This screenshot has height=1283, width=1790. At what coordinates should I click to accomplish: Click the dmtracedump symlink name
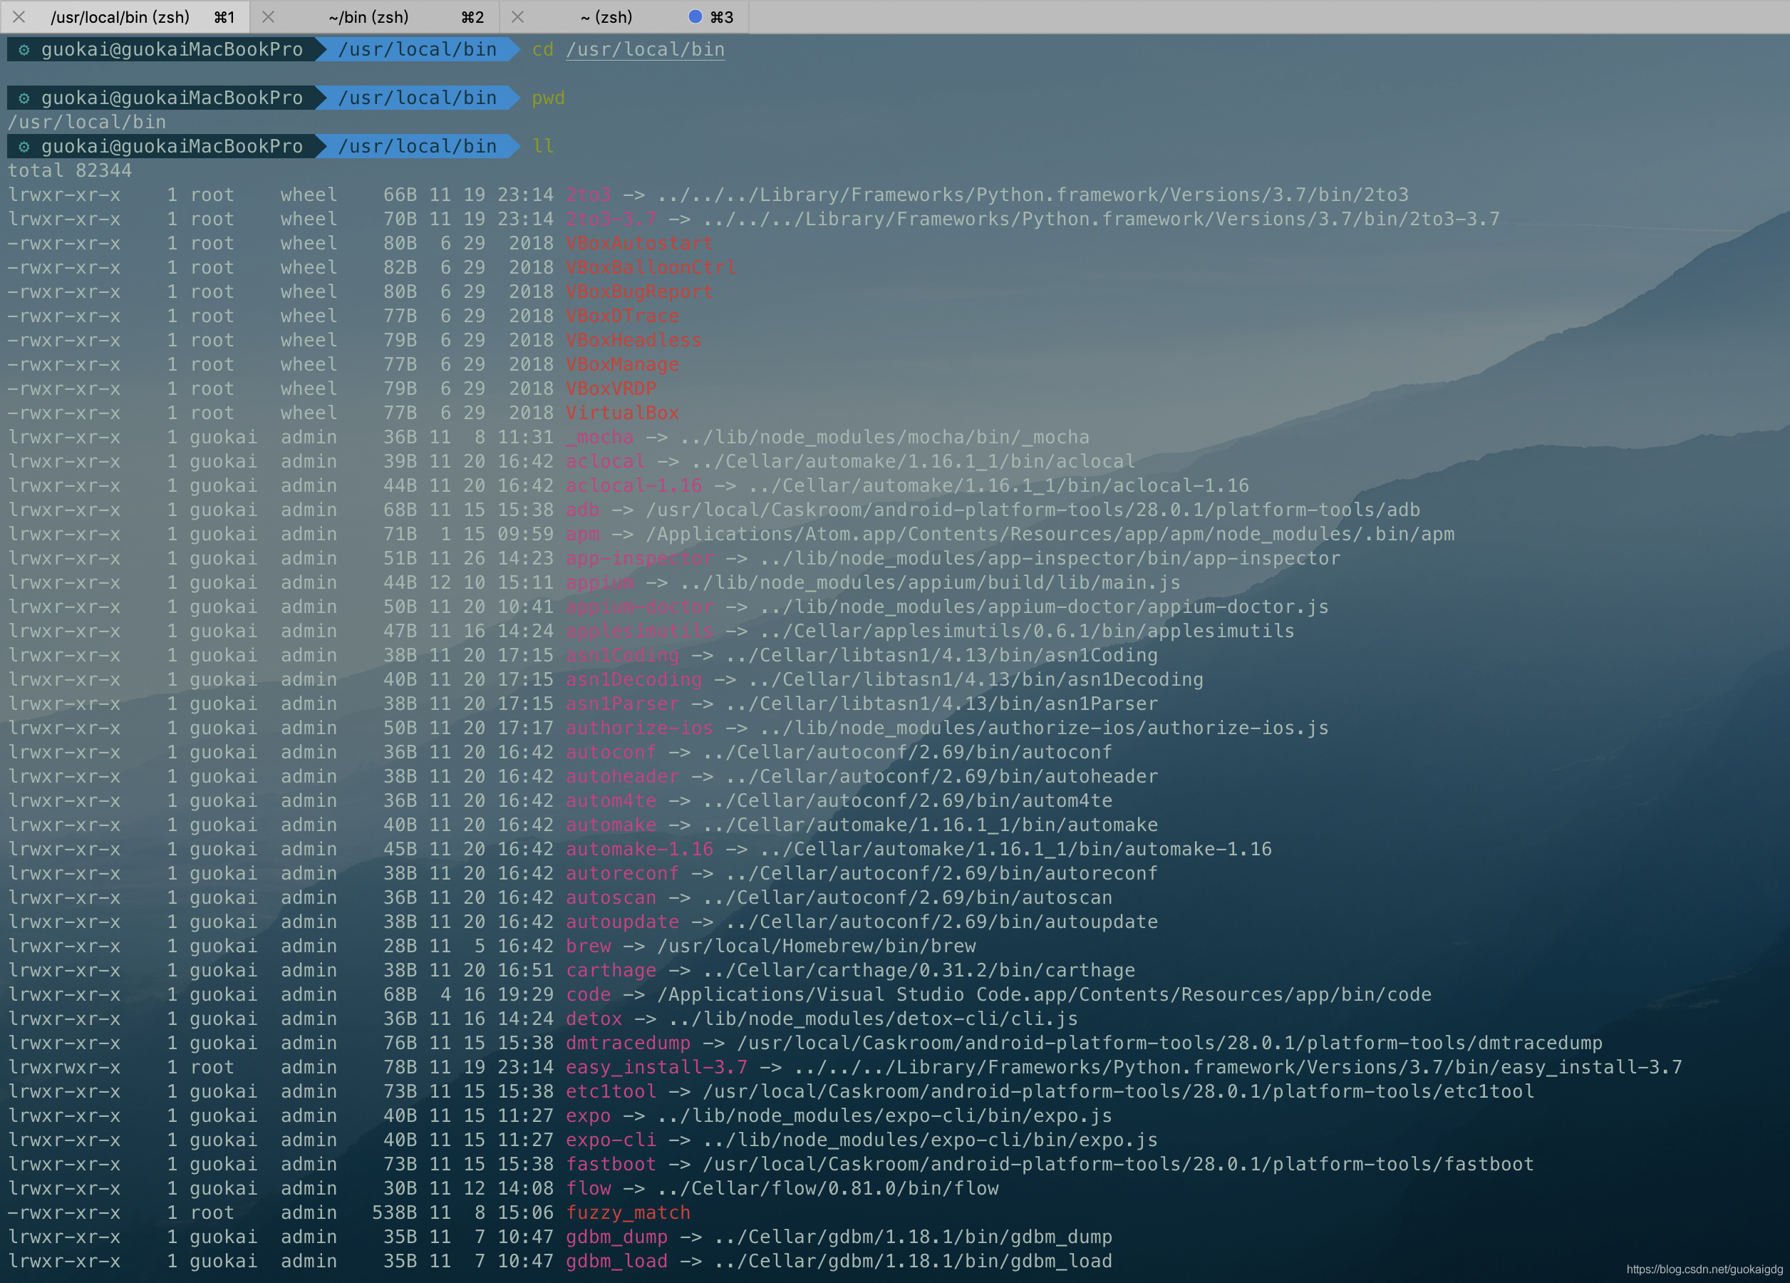628,1043
